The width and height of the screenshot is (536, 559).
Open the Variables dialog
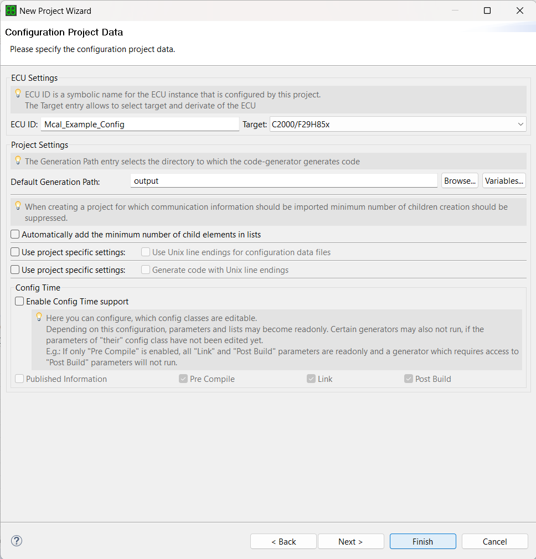tap(503, 180)
